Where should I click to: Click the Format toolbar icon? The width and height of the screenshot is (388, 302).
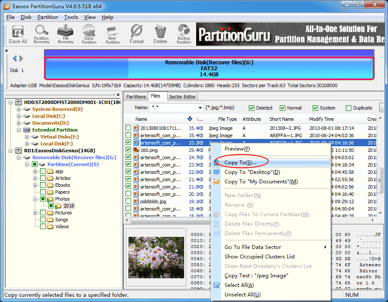pyautogui.click(x=137, y=35)
